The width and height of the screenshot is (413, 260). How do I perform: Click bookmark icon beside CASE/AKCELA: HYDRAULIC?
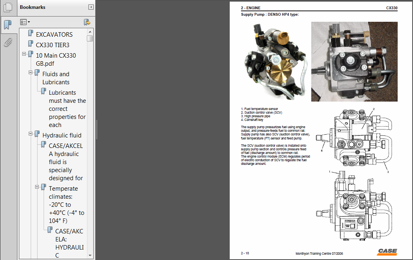pos(50,230)
